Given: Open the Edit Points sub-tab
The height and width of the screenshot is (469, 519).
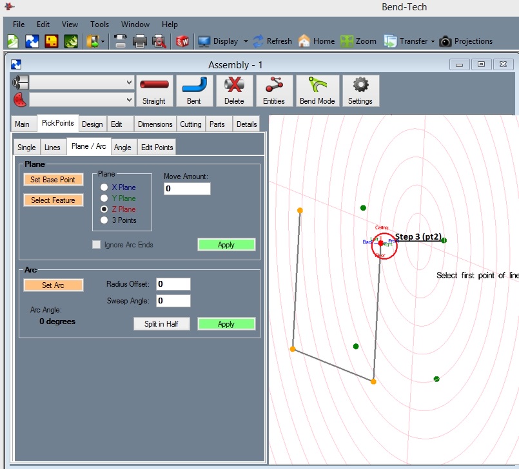Looking at the screenshot, I should (157, 147).
